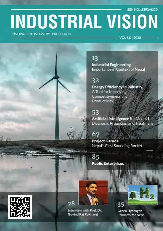Click the line "A Tool for Improving"
The image size is (163, 231).
pos(109,92)
